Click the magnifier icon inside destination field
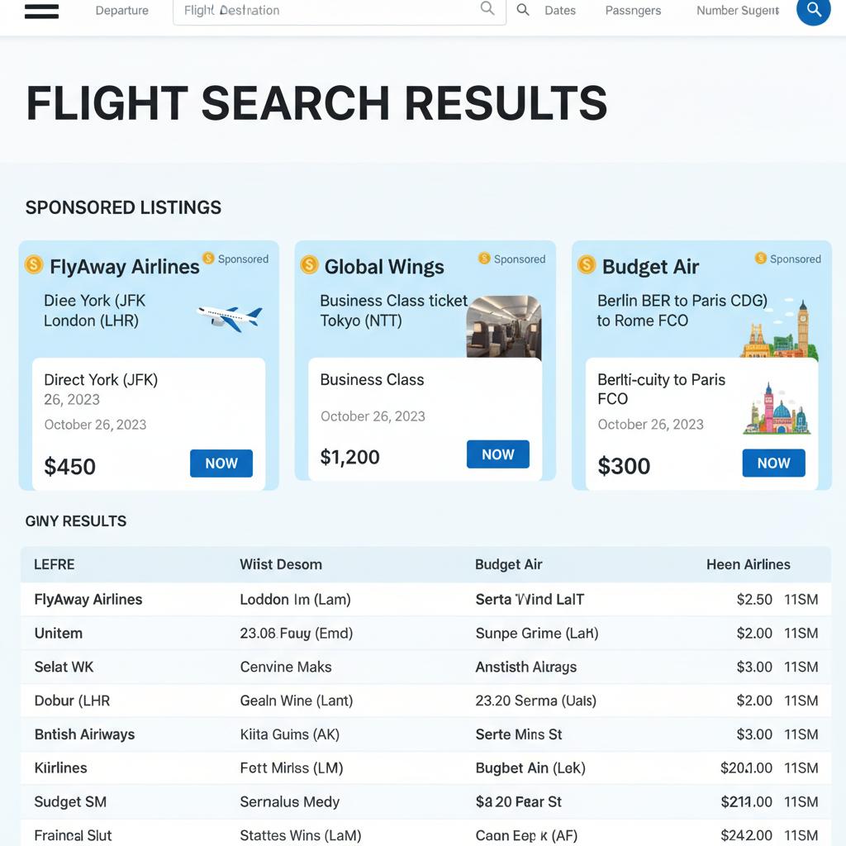 tap(487, 9)
